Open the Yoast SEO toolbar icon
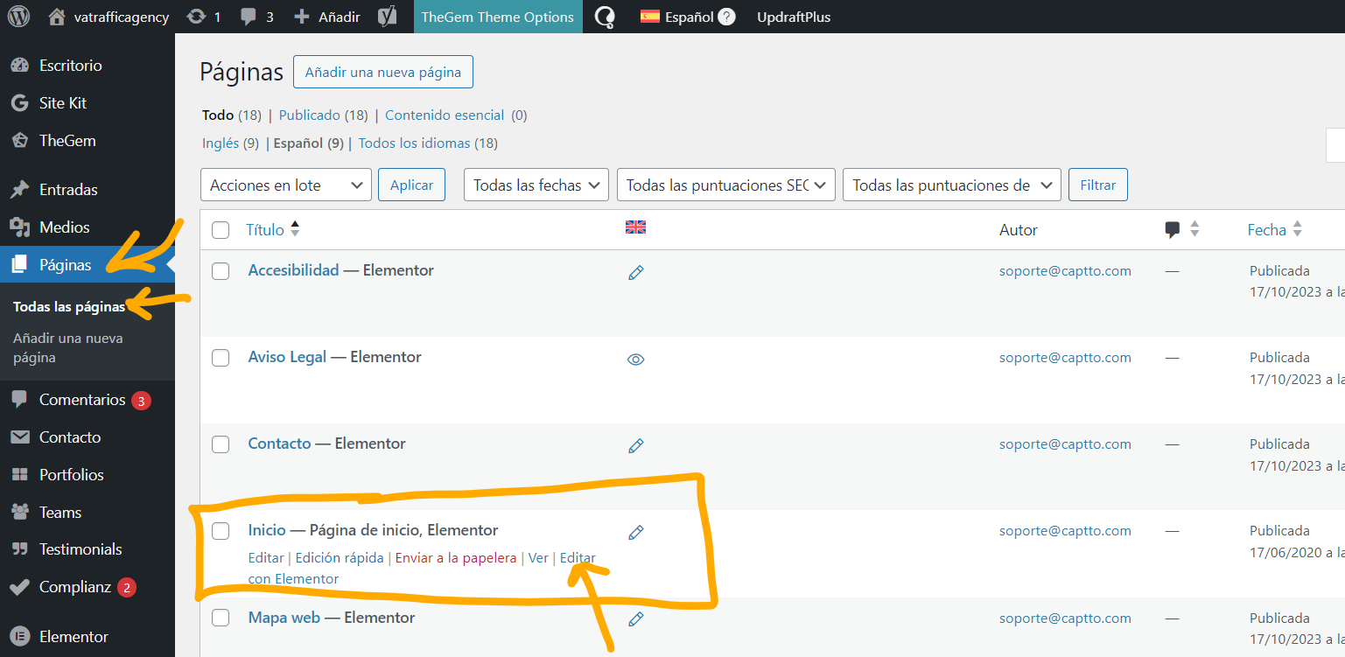1345x657 pixels. pyautogui.click(x=388, y=17)
